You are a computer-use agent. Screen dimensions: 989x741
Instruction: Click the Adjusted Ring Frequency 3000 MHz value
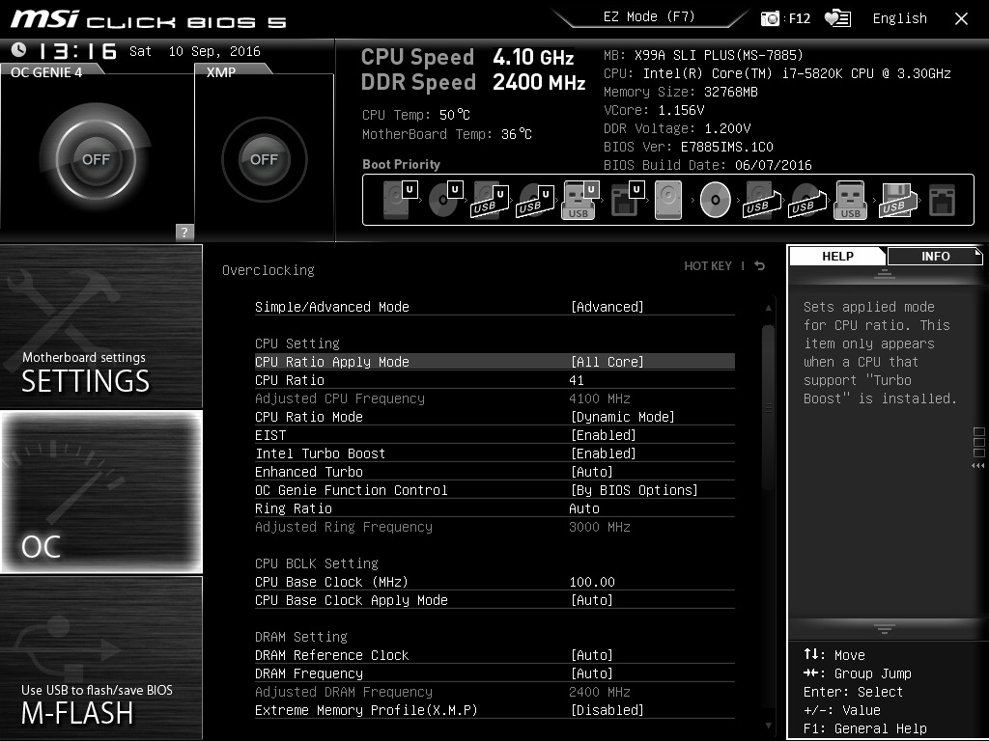pyautogui.click(x=599, y=527)
